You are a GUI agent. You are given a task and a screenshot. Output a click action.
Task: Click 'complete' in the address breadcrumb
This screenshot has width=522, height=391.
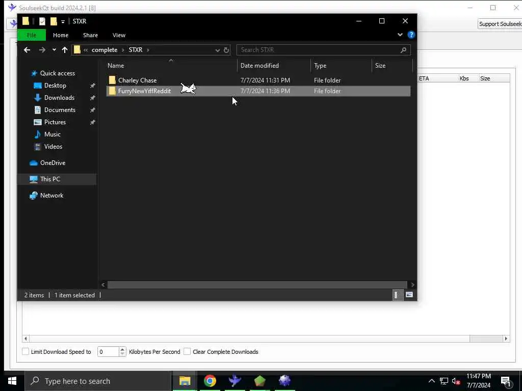point(105,50)
